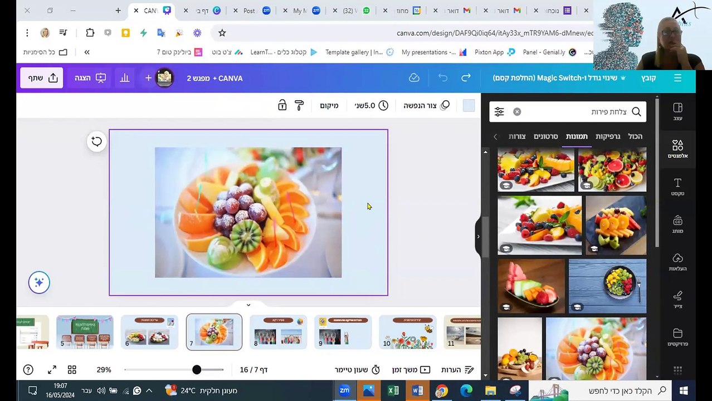The image size is (712, 401).
Task: Click the refresh icon beside the canvas
Action: [96, 141]
